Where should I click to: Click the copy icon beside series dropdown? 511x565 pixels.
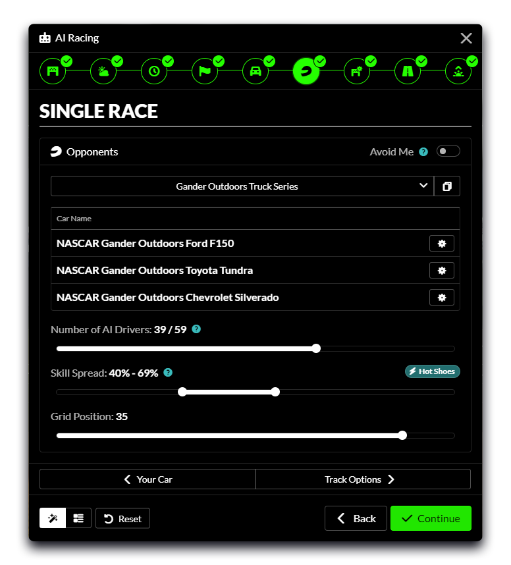[447, 186]
